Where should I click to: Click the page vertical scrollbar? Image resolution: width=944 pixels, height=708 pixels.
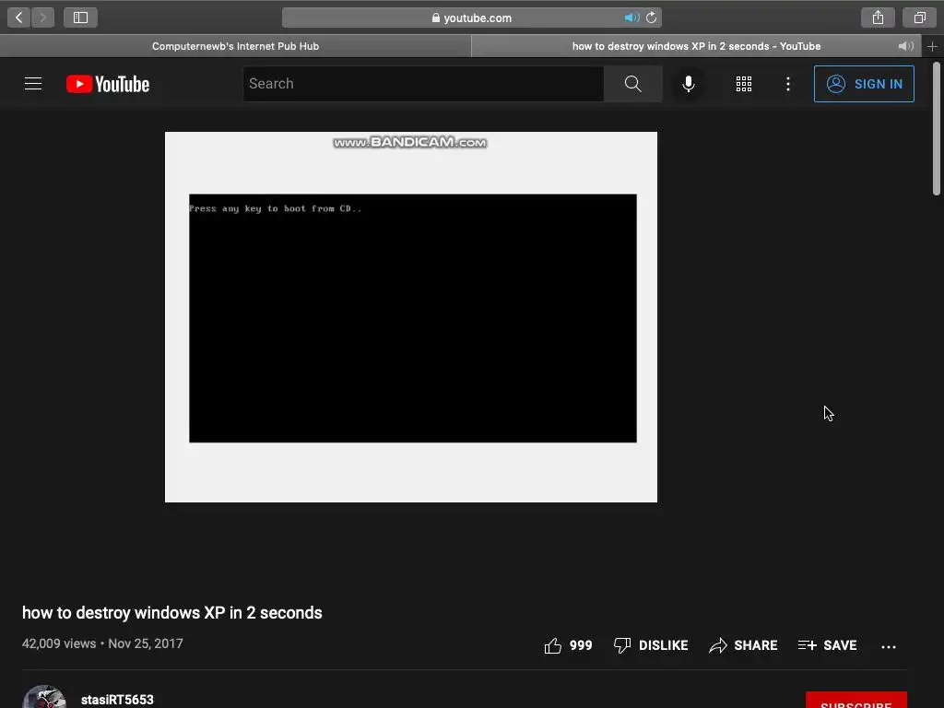click(937, 128)
